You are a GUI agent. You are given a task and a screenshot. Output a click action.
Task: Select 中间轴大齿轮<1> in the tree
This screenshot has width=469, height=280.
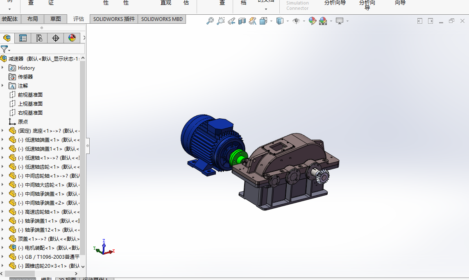pyautogui.click(x=49, y=185)
